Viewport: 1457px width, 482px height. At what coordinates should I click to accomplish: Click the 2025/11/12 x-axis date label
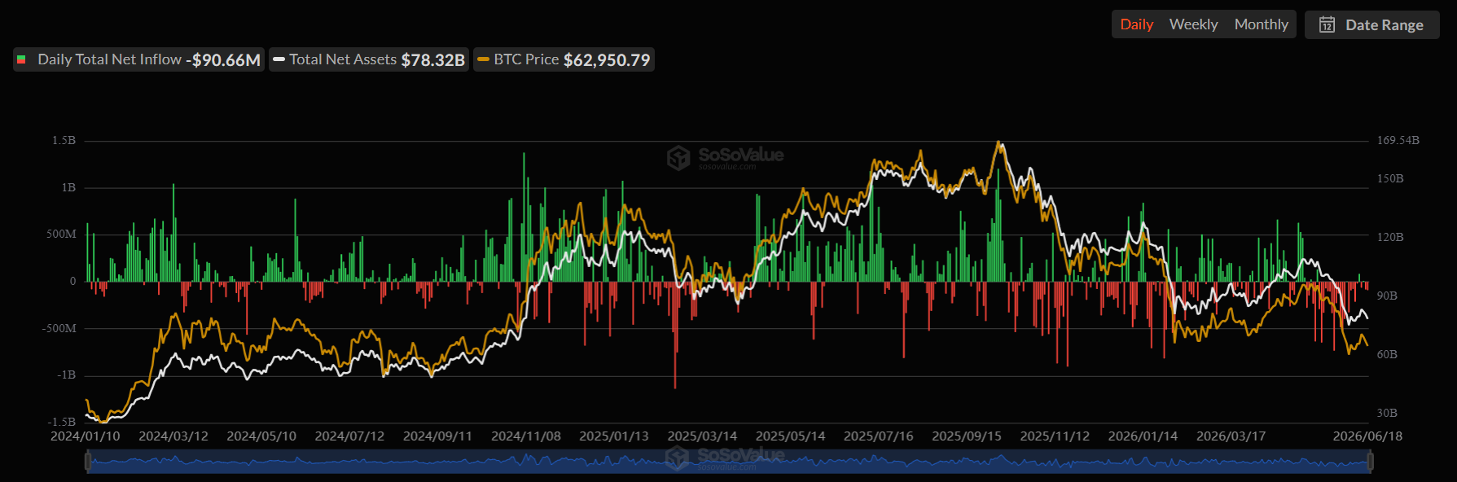coord(1055,436)
